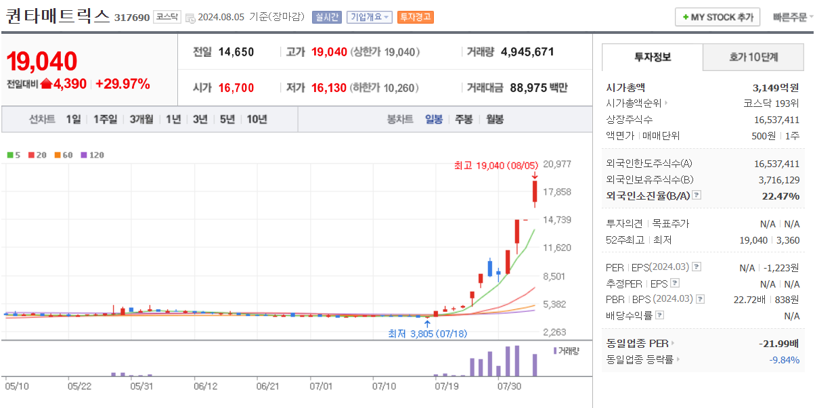
Task: Click the -21.99배 industry PER value
Action: click(779, 343)
